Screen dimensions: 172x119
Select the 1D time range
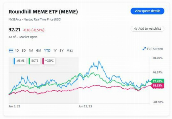[x=17, y=51]
